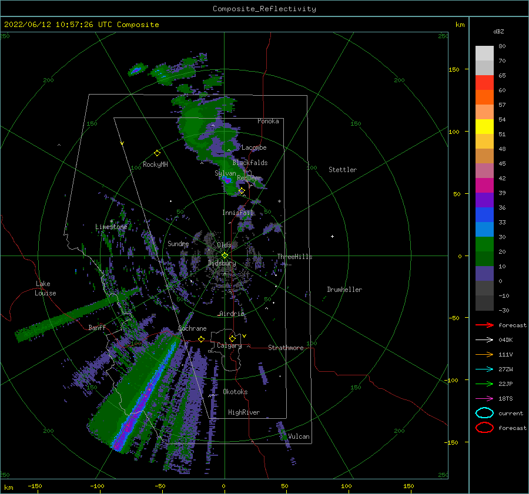Click the Strathmore city label
Viewport: 529px width, 494px height.
pos(286,348)
